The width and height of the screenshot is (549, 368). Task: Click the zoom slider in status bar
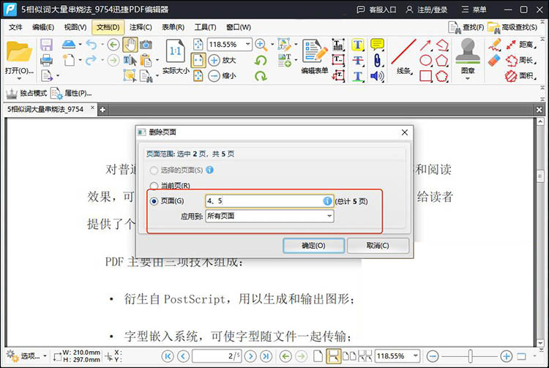coord(470,356)
